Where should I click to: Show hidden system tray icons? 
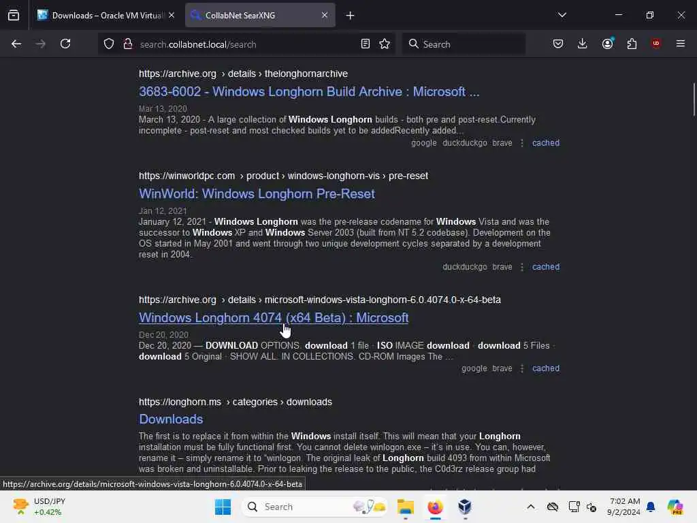(x=531, y=507)
